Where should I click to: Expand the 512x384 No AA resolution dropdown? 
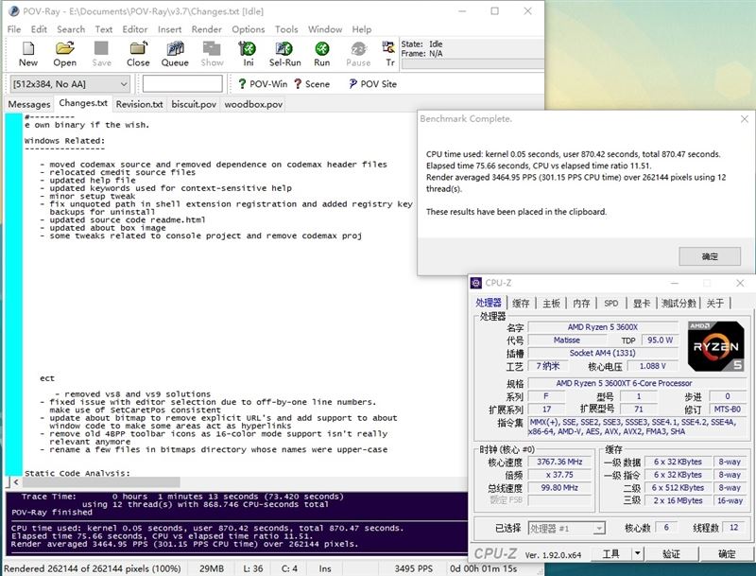click(x=70, y=84)
